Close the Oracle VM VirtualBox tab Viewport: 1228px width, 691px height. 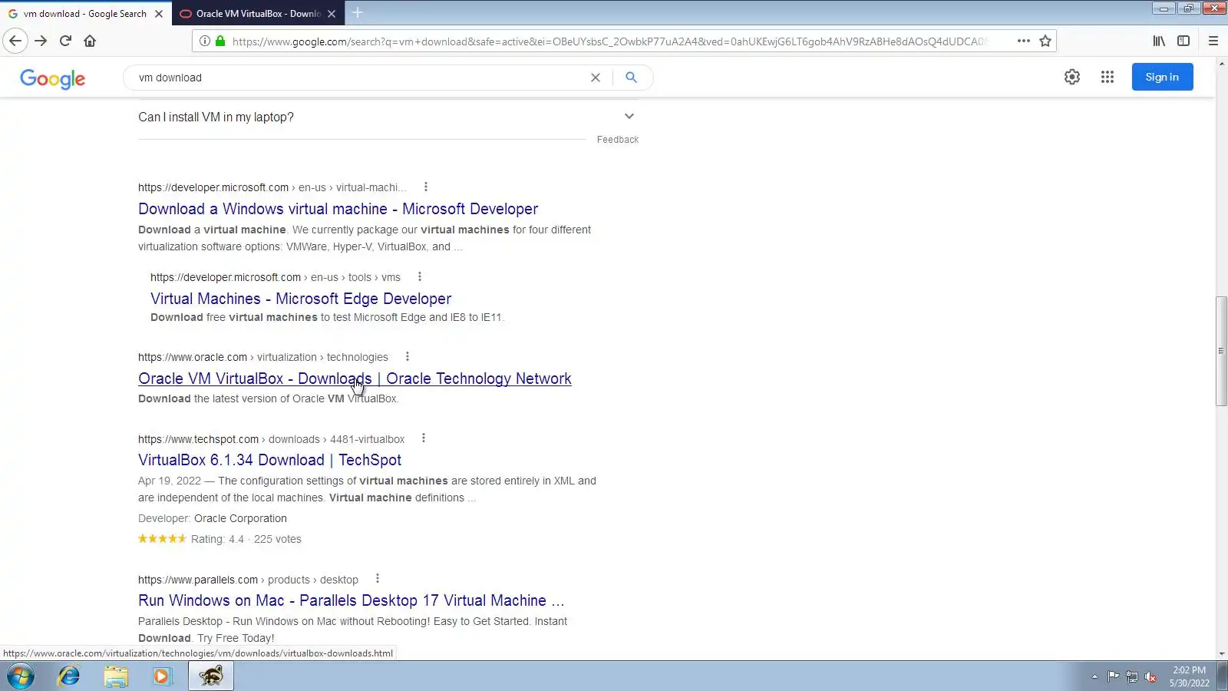click(332, 14)
